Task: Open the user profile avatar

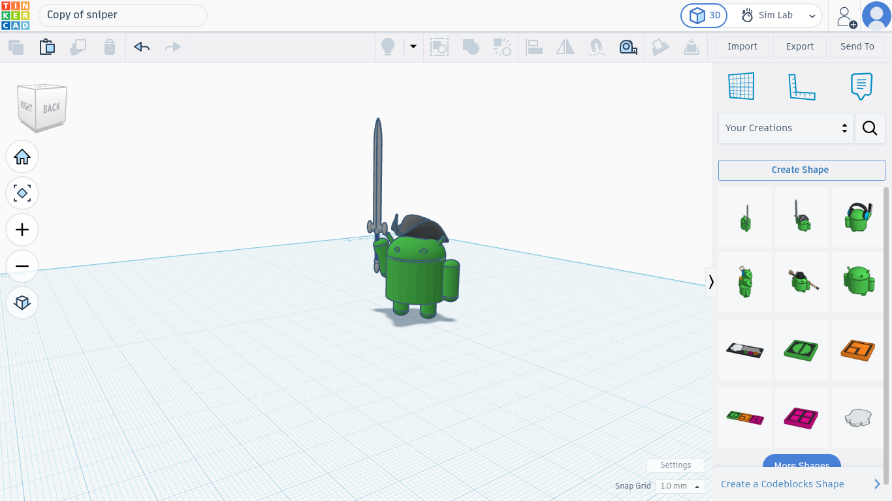Action: pyautogui.click(x=876, y=16)
